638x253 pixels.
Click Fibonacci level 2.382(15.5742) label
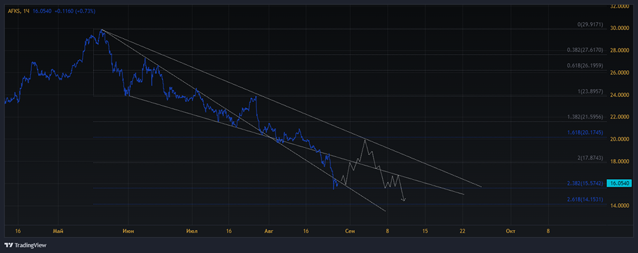584,184
